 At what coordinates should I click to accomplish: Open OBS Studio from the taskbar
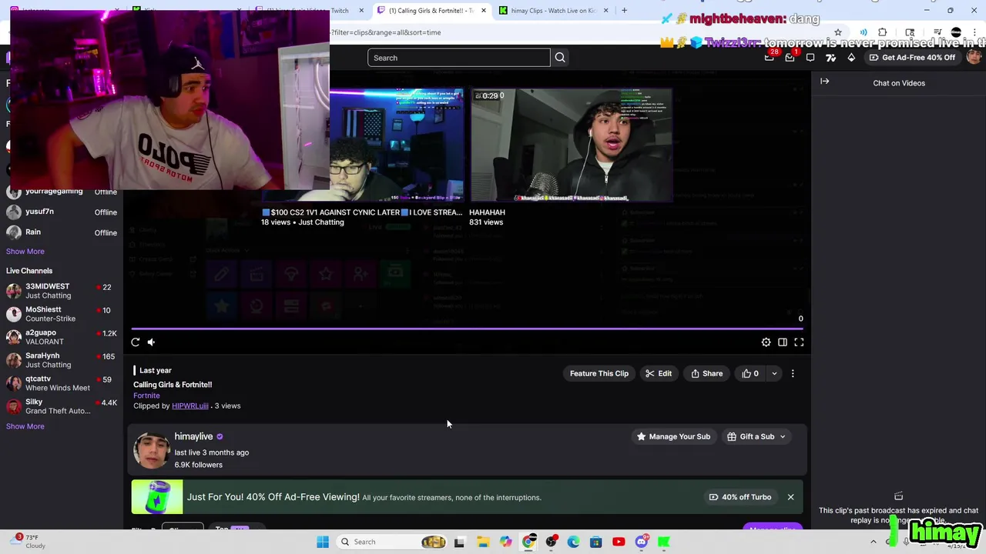[x=551, y=542]
